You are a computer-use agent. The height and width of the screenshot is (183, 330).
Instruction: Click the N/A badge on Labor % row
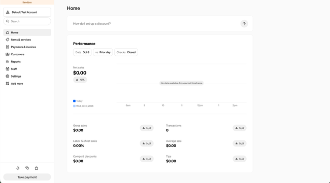click(147, 143)
